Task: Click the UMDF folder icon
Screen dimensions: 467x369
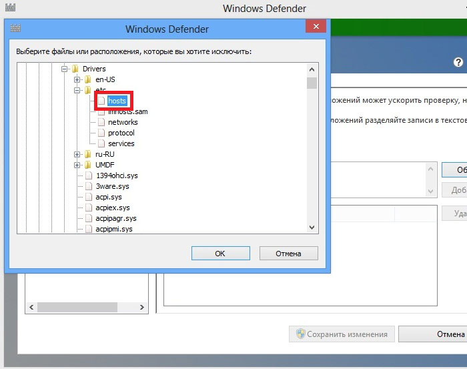Action: (x=88, y=165)
